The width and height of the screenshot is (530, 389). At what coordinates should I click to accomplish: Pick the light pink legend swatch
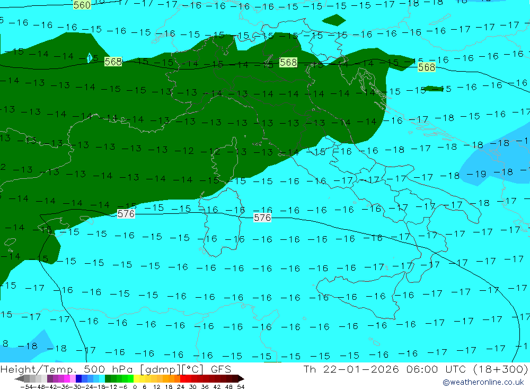[x=73, y=378]
